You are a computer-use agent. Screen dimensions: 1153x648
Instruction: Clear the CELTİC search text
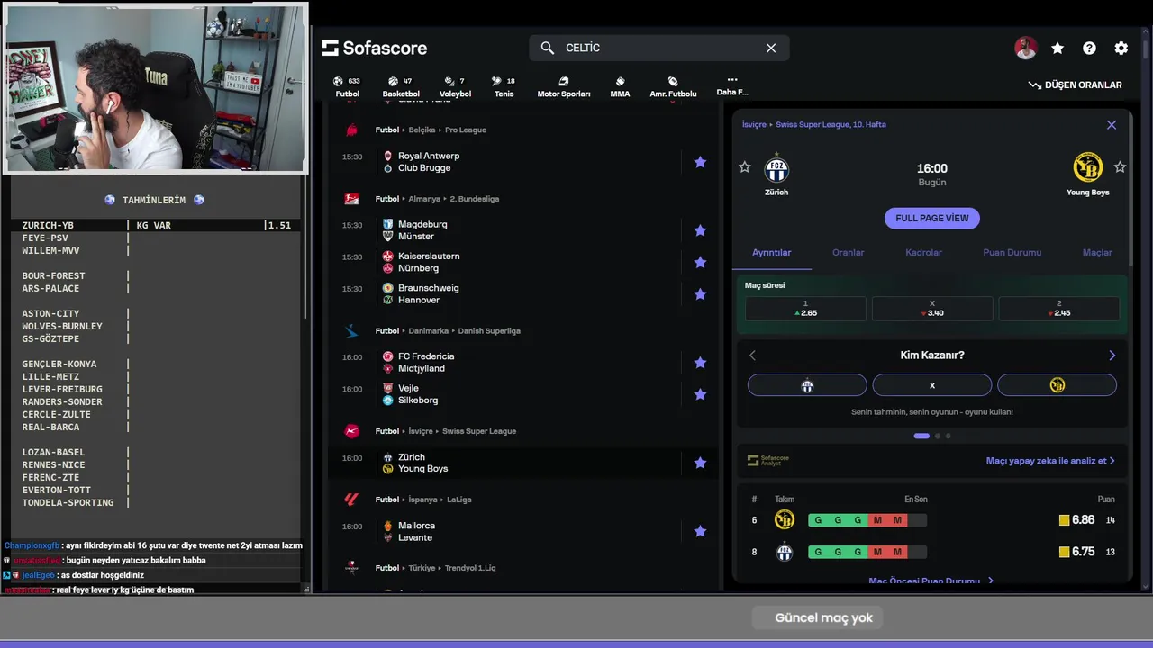point(771,48)
